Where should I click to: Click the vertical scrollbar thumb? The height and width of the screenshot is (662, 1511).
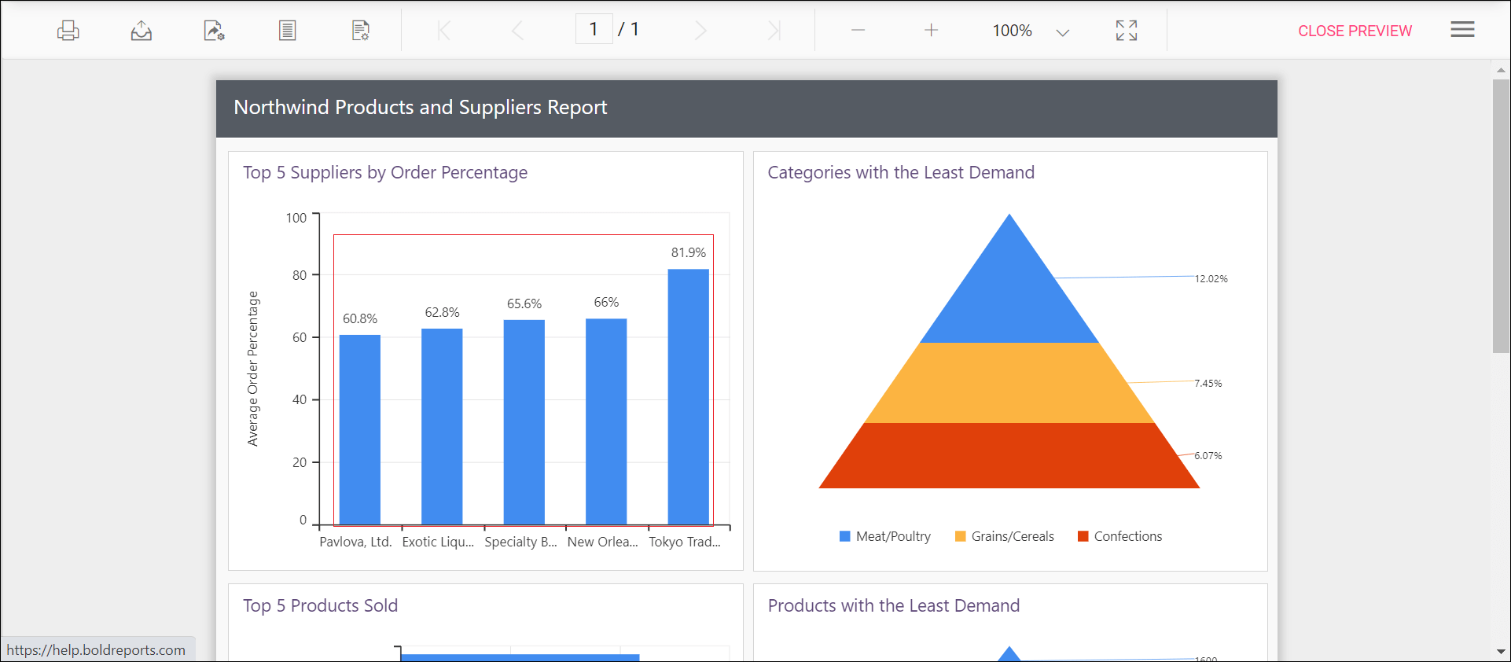(1501, 216)
